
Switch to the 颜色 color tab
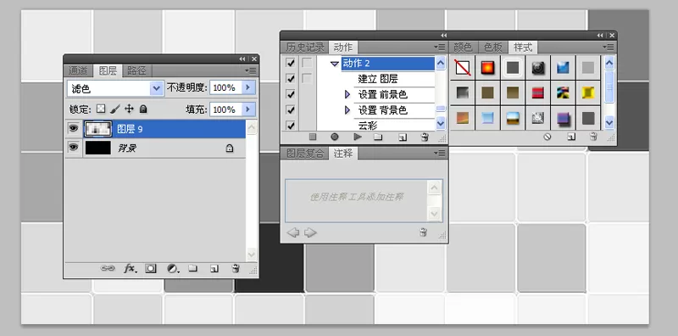464,47
